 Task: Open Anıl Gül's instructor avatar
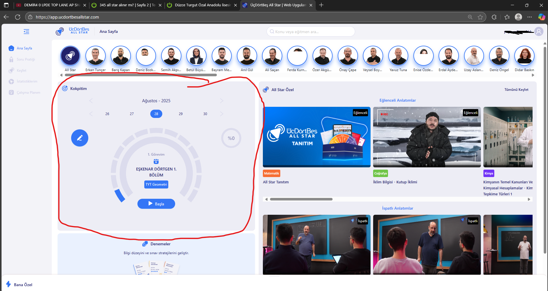coord(247,56)
